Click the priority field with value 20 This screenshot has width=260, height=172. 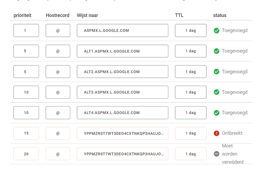[26, 154]
